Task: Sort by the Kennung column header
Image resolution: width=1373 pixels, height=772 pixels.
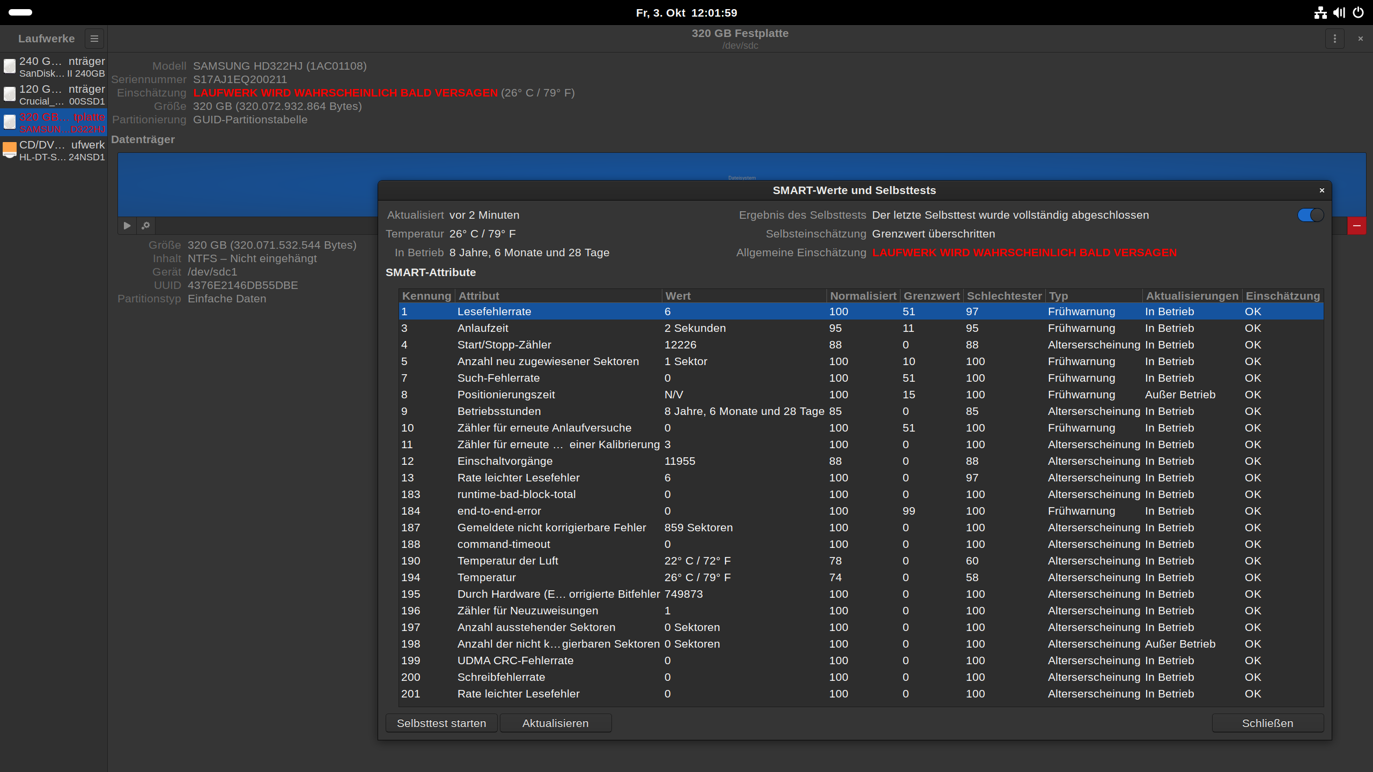Action: point(426,296)
